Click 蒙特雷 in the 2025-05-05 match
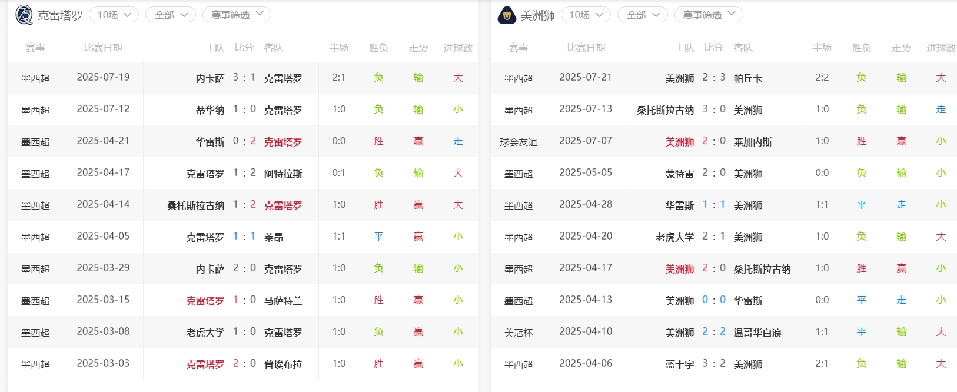 (x=680, y=174)
